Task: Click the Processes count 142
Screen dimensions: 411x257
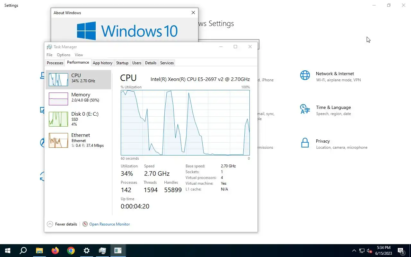Action: coord(126,190)
